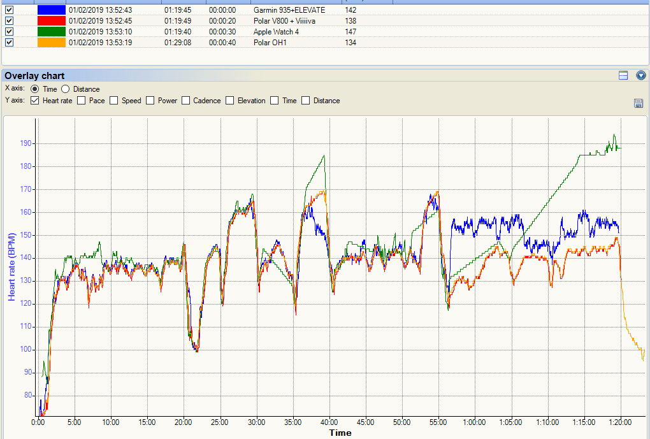650x439 pixels.
Task: Click the average heart rate value 134
Action: (350, 42)
